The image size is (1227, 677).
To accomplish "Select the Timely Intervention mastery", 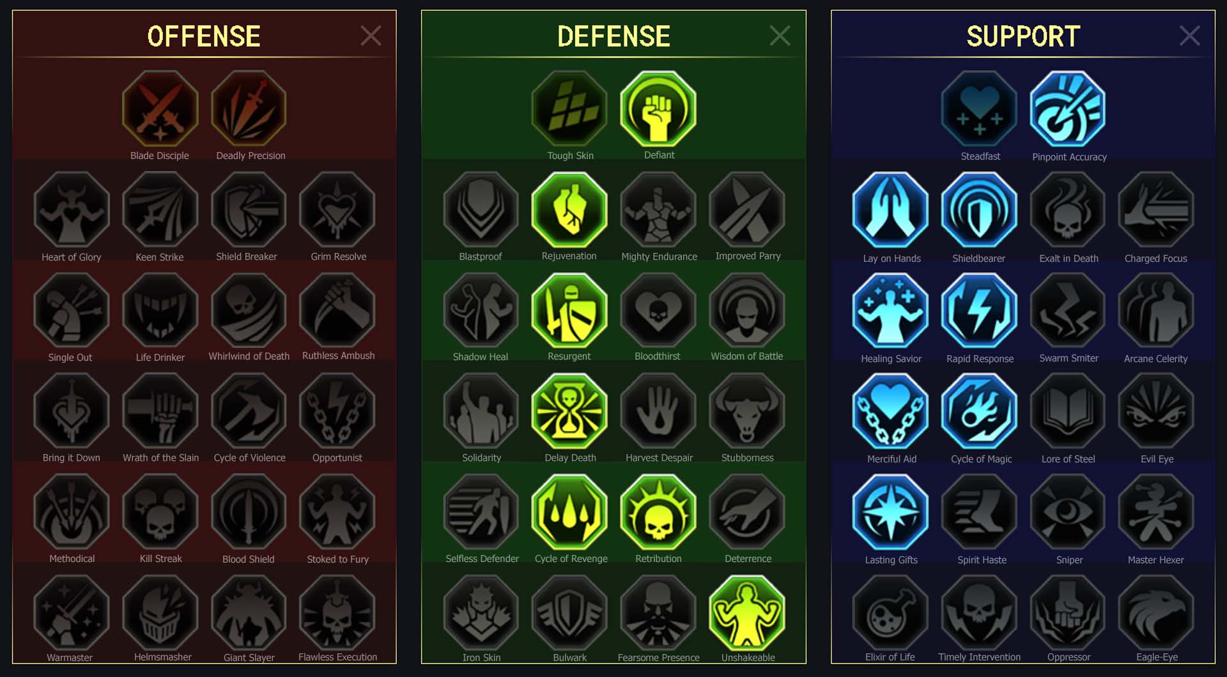I will 979,612.
